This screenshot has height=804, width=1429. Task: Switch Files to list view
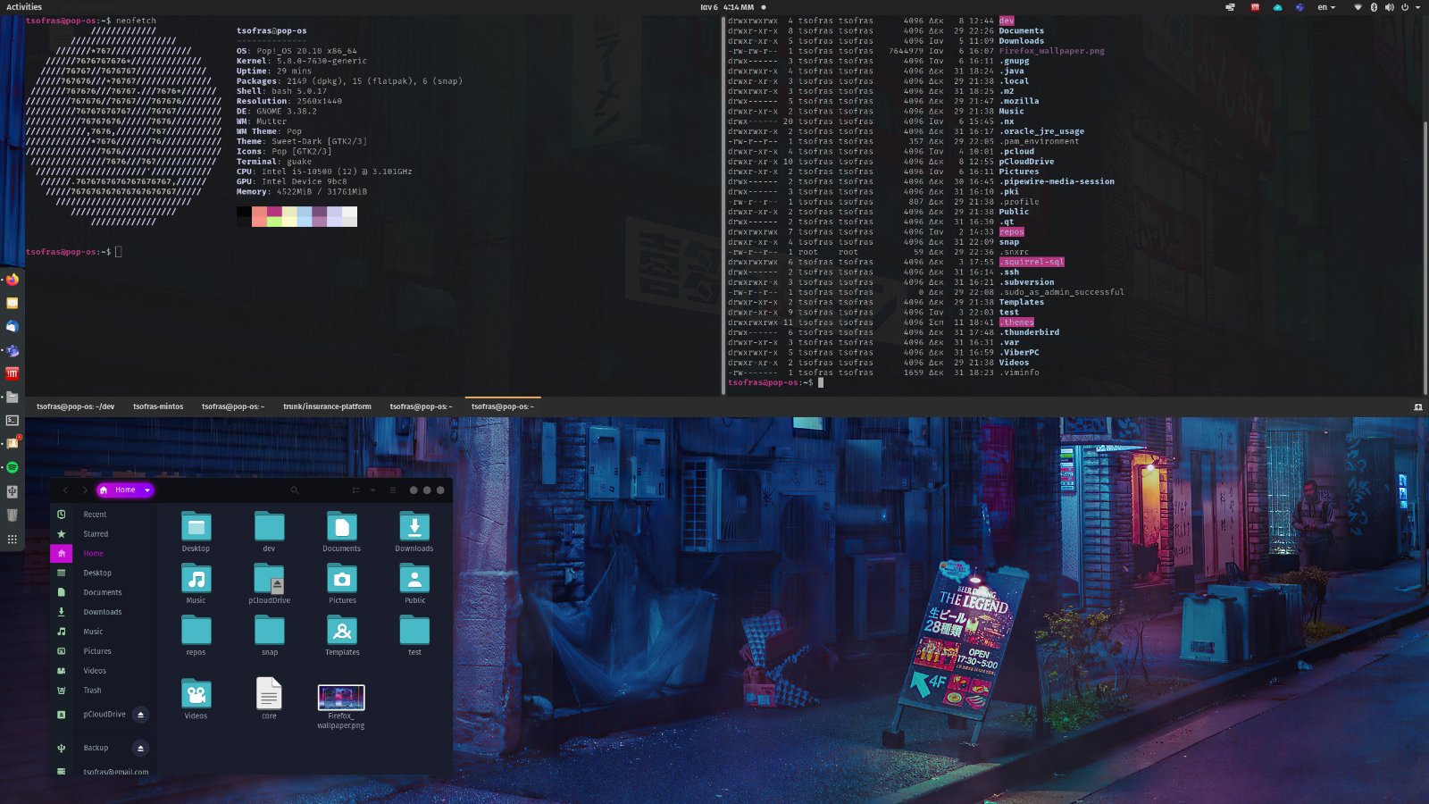point(355,490)
